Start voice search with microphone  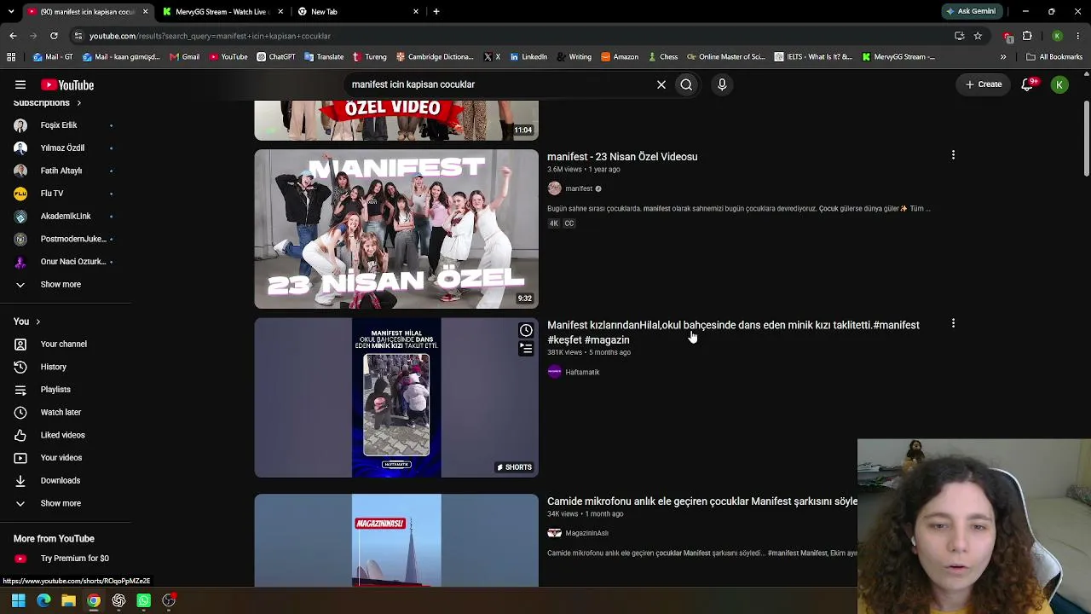pyautogui.click(x=722, y=84)
